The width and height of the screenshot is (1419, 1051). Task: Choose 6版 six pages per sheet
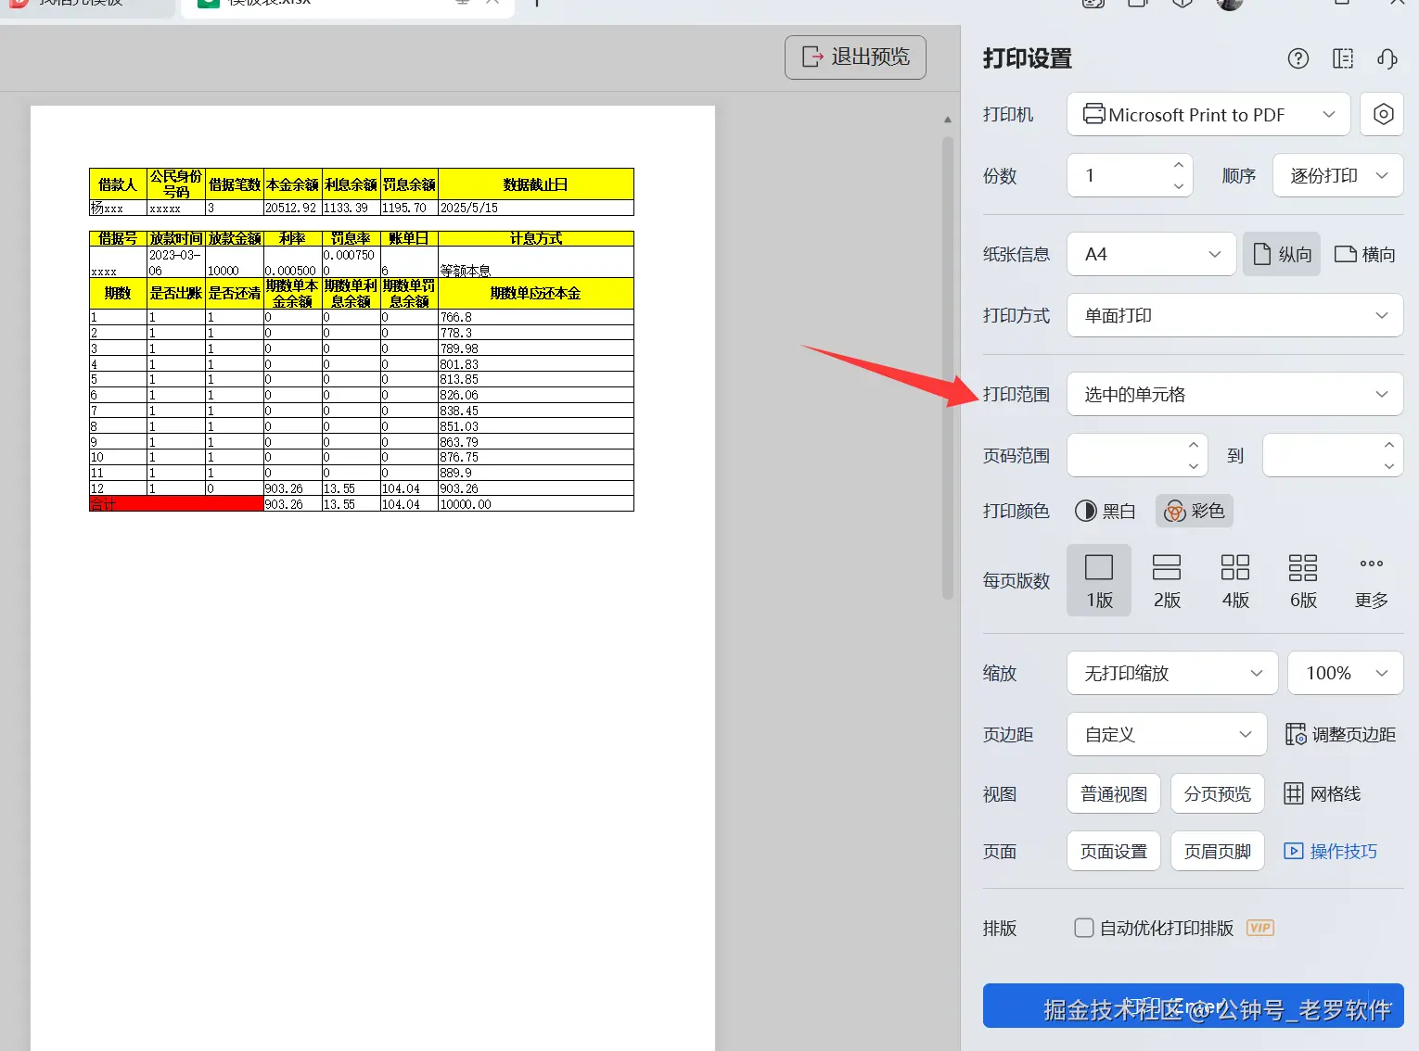1303,580
